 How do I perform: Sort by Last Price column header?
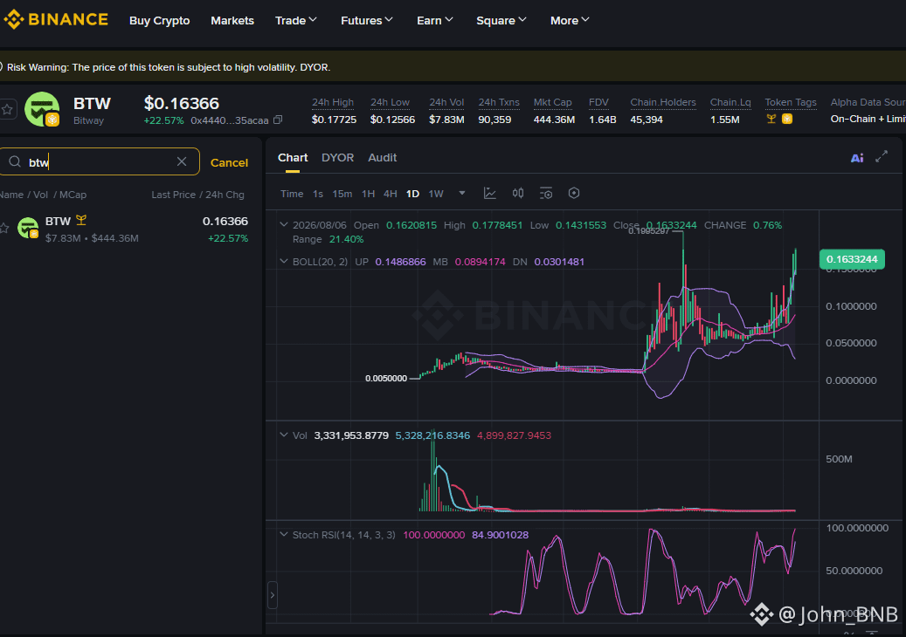click(x=173, y=195)
